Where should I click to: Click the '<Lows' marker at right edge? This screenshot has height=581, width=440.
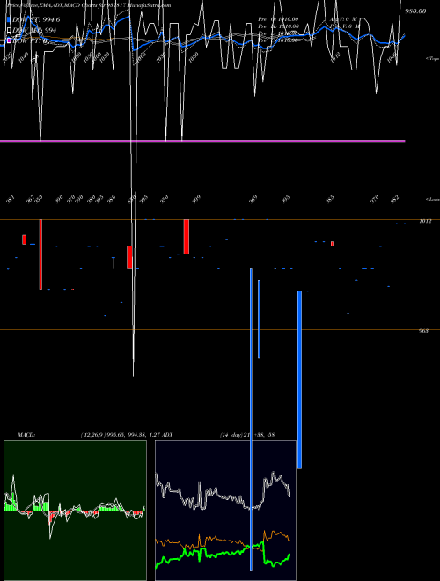[432, 199]
